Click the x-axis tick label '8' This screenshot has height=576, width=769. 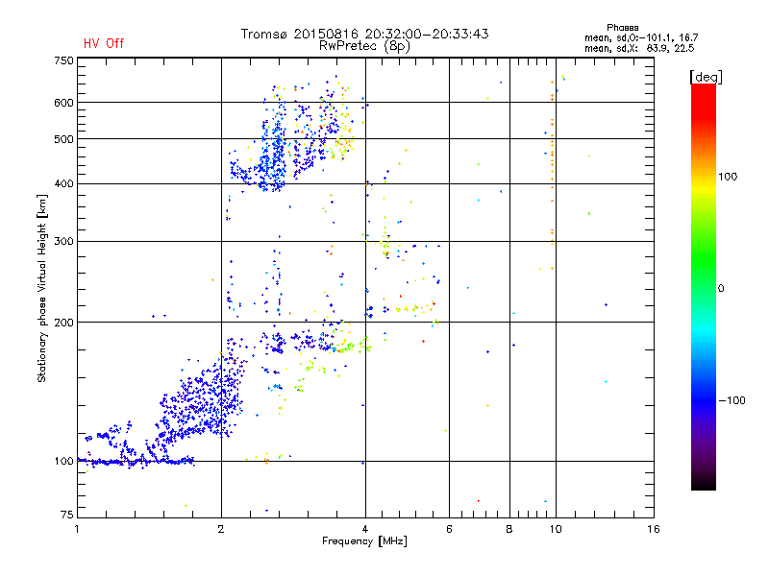click(509, 529)
